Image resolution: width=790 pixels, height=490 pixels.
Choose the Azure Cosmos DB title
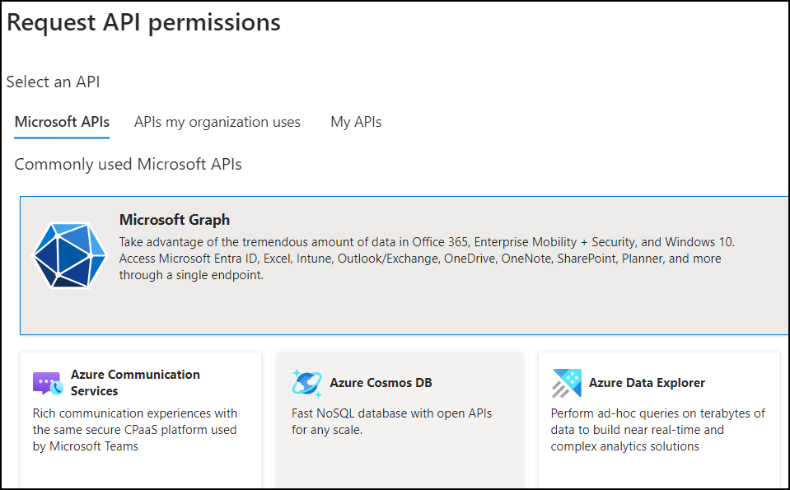coord(381,383)
